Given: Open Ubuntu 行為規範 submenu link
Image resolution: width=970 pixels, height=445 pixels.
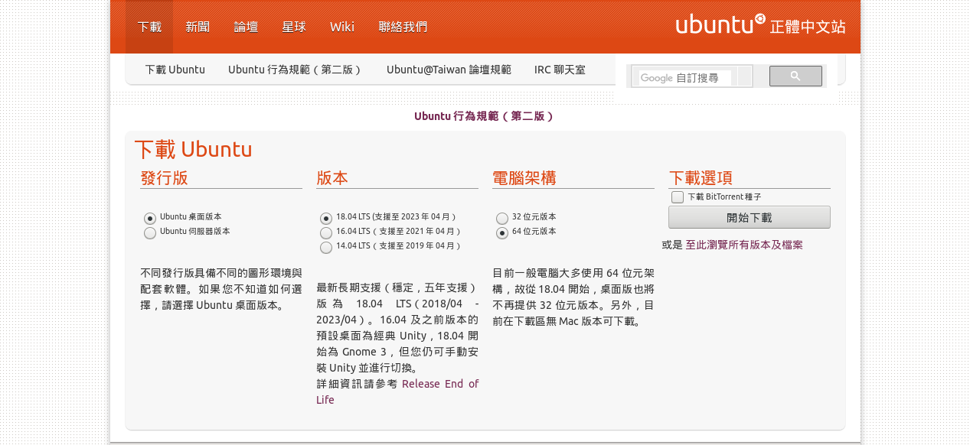Looking at the screenshot, I should tap(296, 70).
